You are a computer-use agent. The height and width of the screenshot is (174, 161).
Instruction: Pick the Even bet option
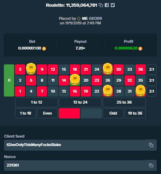click(47, 113)
